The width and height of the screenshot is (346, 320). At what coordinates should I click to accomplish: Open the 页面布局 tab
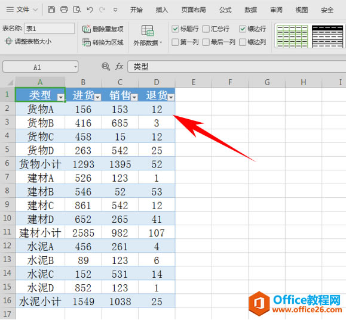[x=194, y=10]
